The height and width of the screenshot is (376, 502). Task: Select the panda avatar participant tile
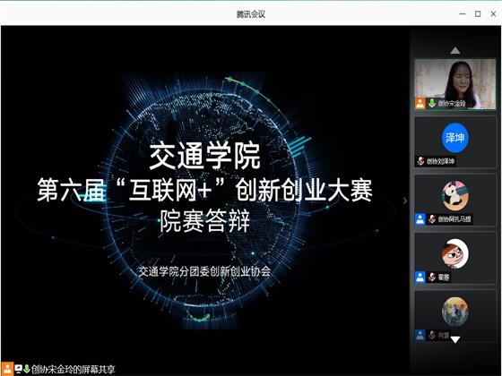click(455, 200)
